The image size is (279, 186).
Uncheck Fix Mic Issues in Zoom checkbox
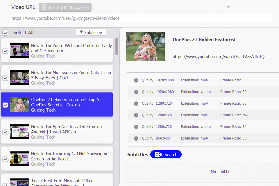point(5,78)
